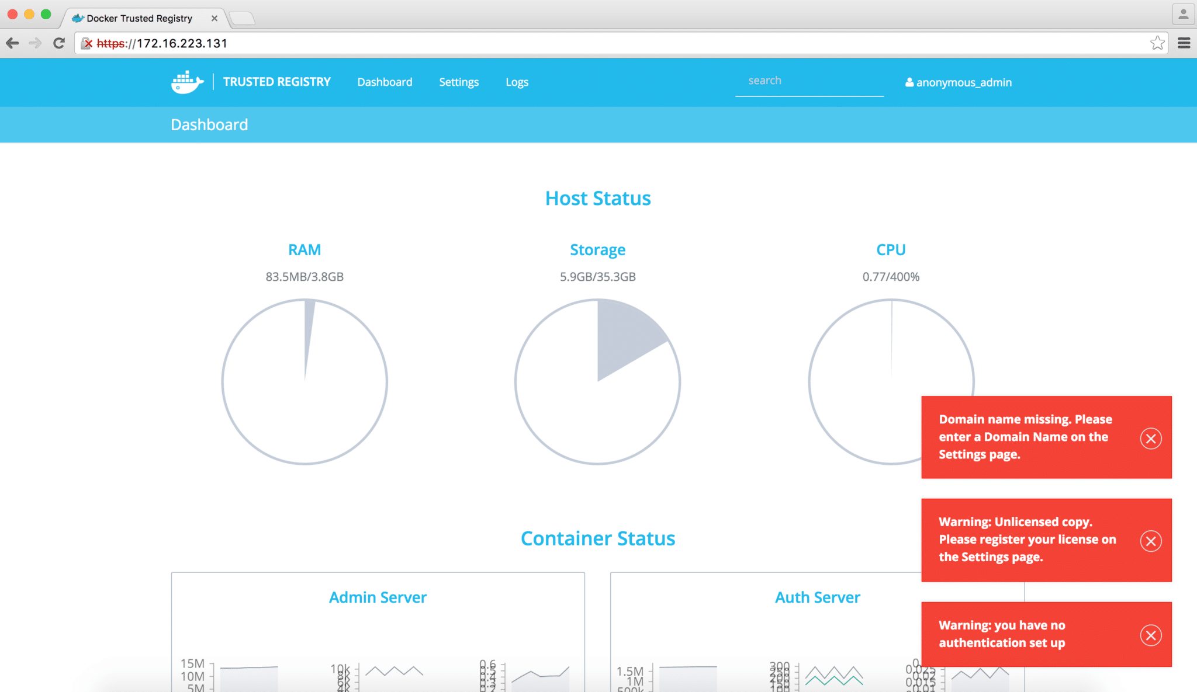Open the Chrome hamburger menu
Image resolution: width=1197 pixels, height=692 pixels.
point(1184,43)
